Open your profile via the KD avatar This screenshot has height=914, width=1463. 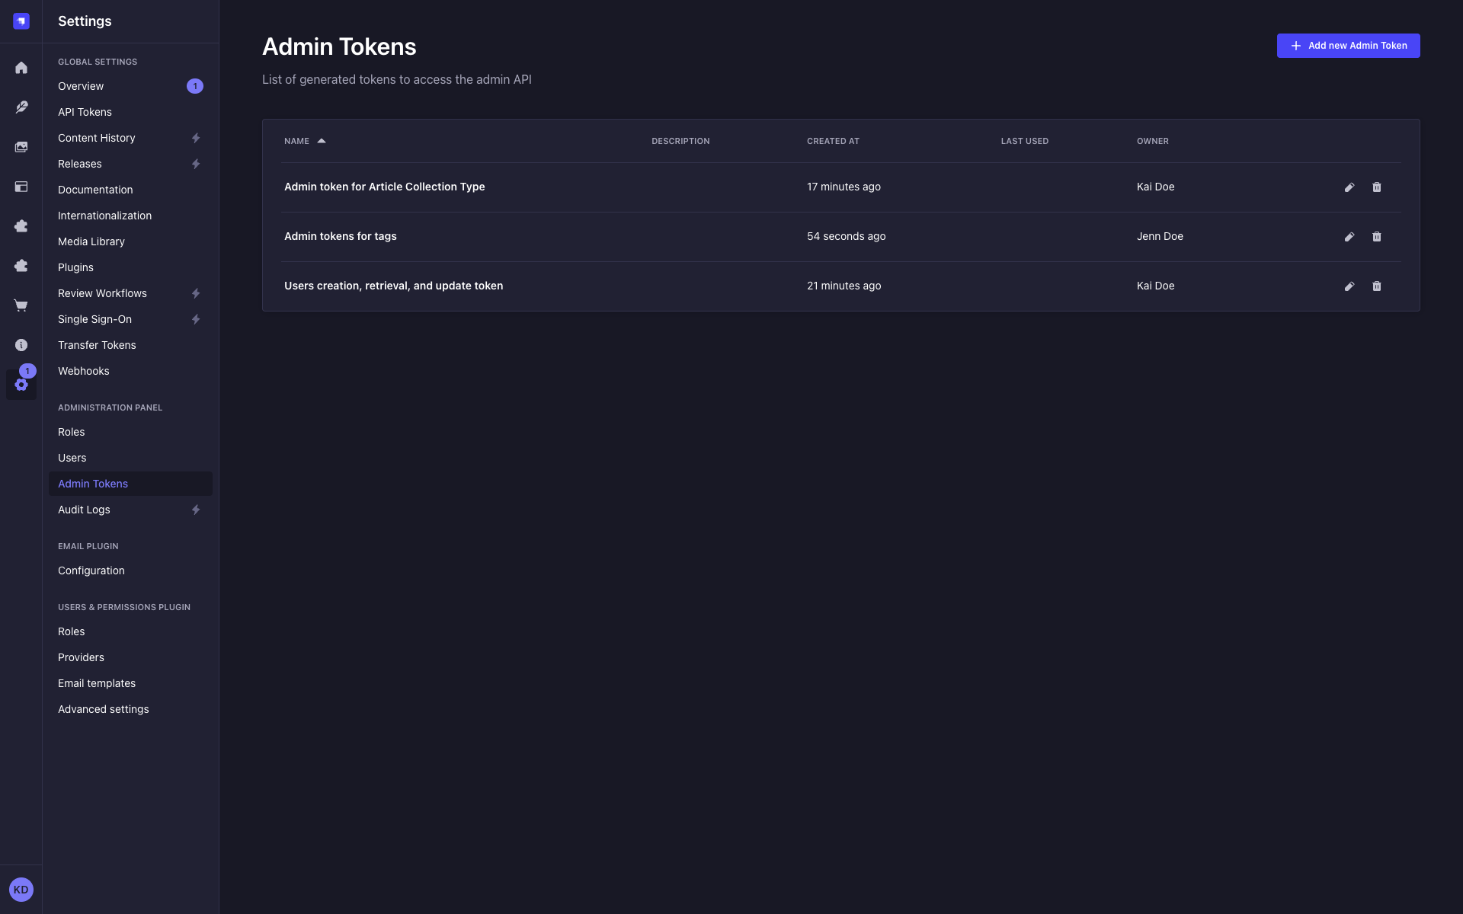[x=21, y=889]
